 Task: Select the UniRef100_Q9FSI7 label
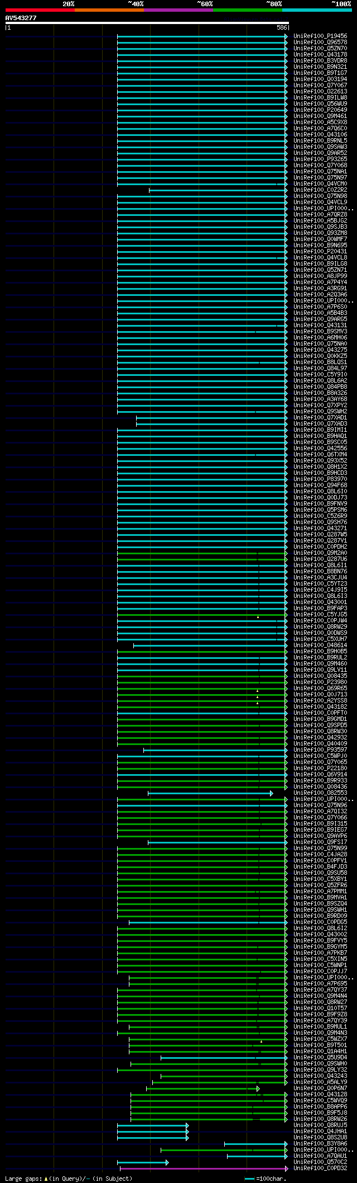coord(320,842)
